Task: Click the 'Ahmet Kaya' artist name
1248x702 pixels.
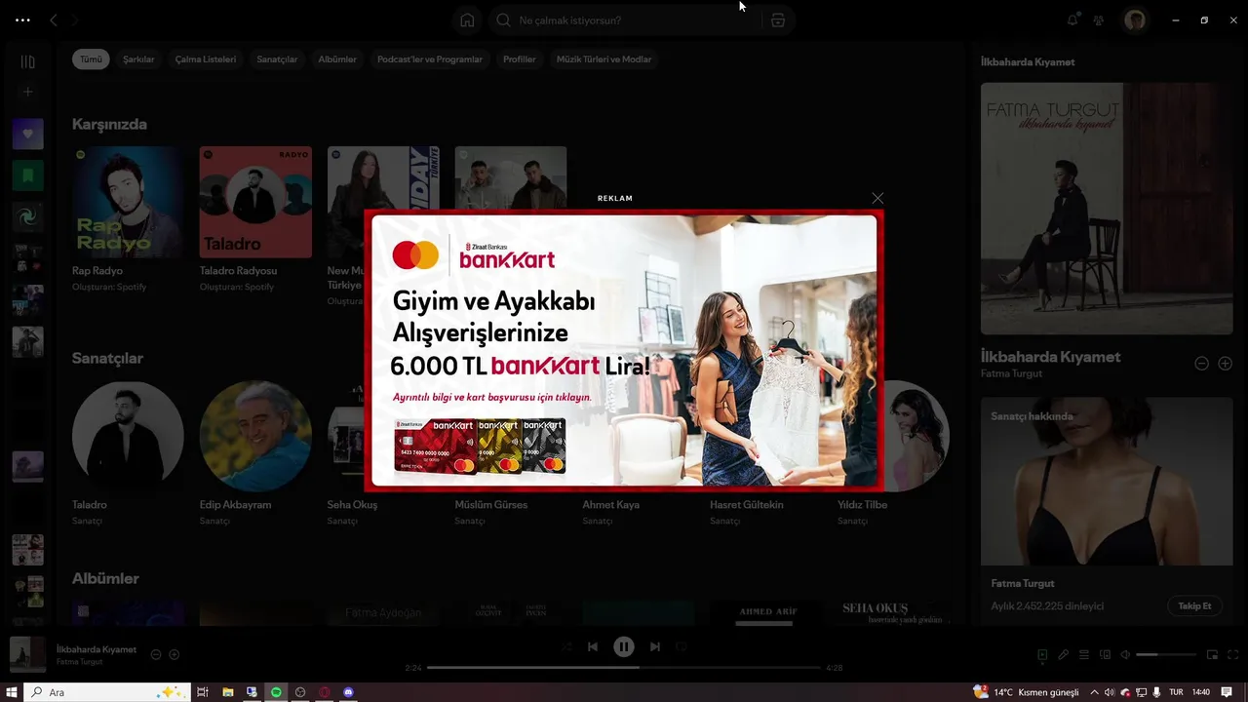Action: click(610, 505)
